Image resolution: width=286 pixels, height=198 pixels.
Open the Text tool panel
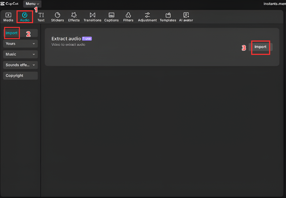tap(41, 17)
